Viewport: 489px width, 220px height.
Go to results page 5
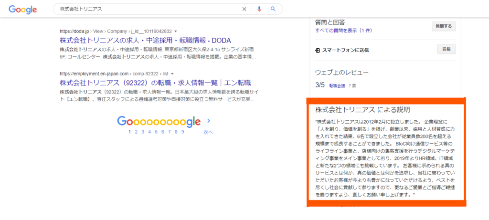tap(156, 132)
